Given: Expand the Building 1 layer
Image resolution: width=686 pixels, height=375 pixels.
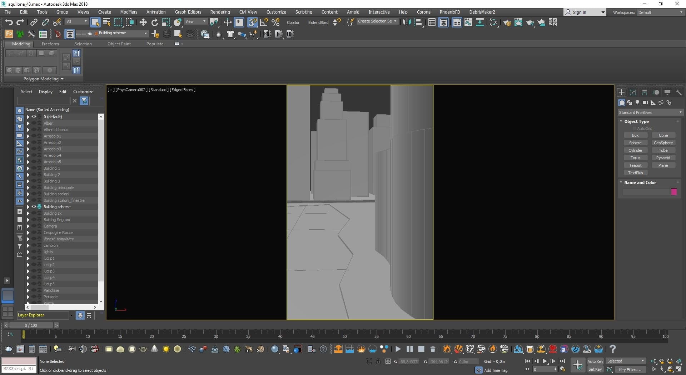Looking at the screenshot, I should click(28, 168).
